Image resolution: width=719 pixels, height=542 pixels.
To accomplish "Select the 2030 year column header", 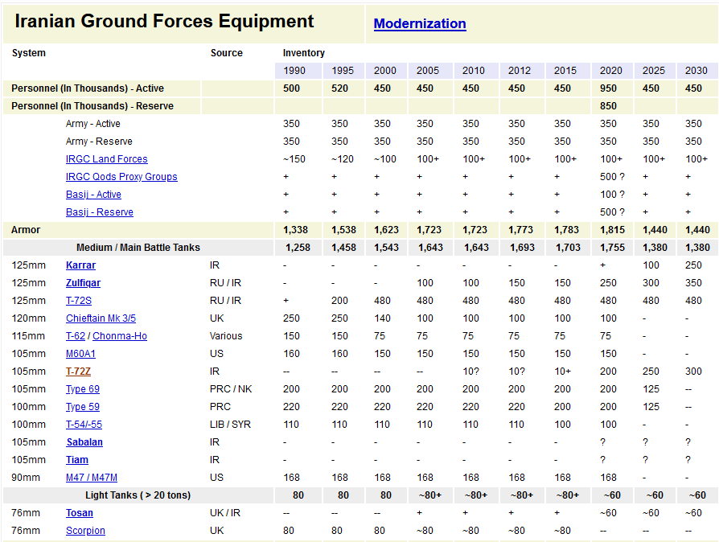I will click(x=697, y=71).
